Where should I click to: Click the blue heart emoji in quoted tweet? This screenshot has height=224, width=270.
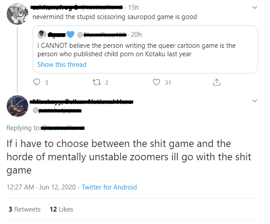coord(70,35)
